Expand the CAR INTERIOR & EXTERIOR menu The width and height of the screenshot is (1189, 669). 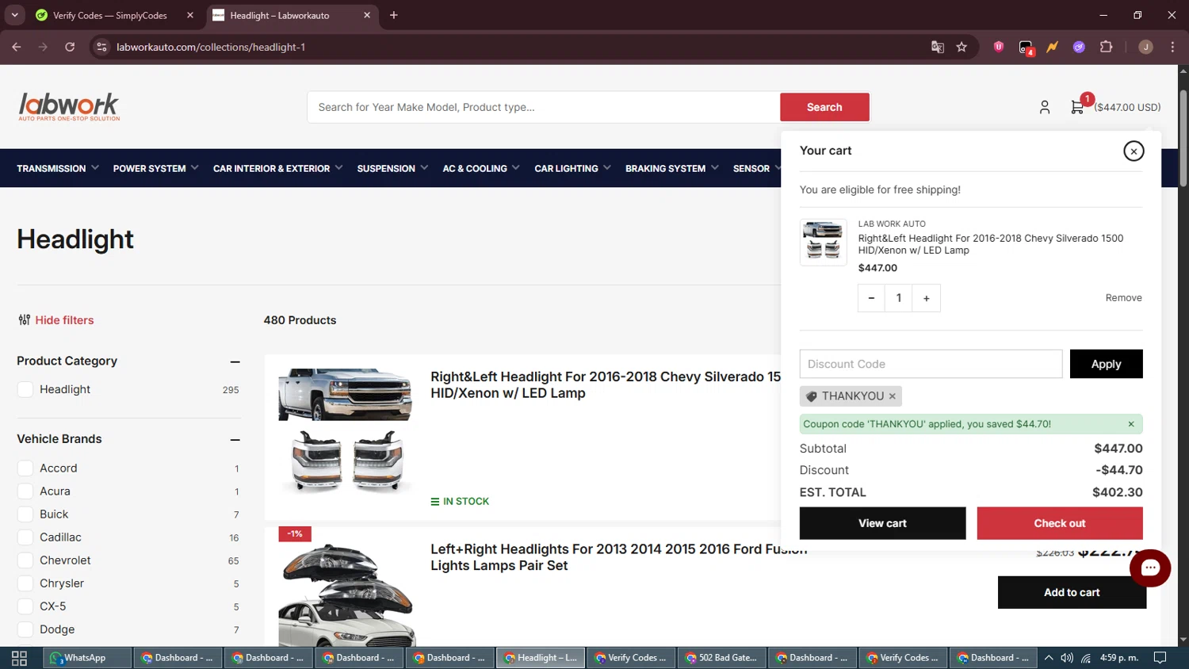(x=277, y=168)
